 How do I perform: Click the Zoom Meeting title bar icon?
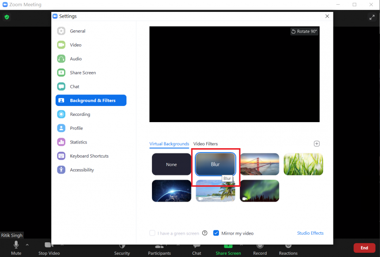click(x=5, y=4)
